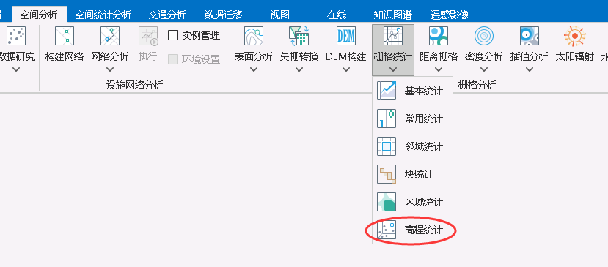Select 高程统计 menu entry

tap(413, 230)
